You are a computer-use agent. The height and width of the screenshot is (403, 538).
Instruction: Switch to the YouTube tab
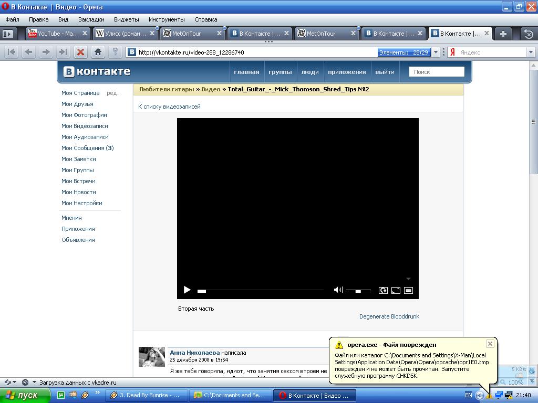58,34
